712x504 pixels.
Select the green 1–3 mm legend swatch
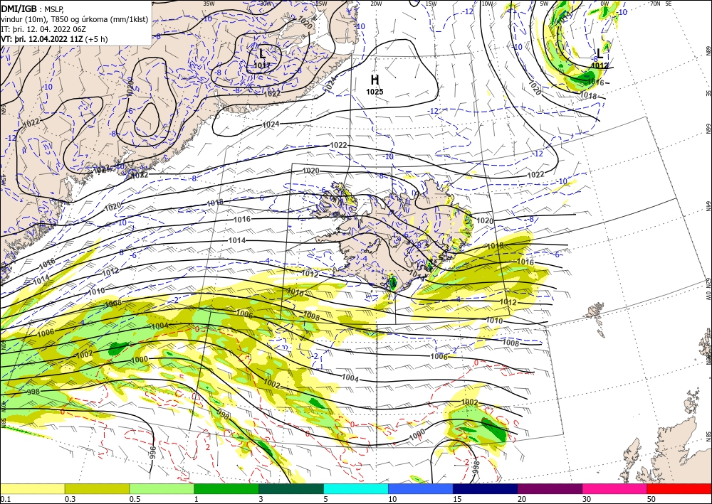click(x=226, y=488)
